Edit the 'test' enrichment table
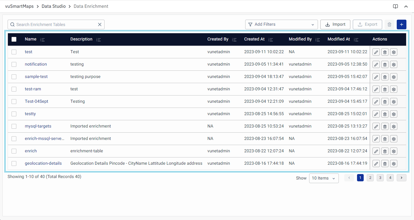The height and width of the screenshot is (220, 414). click(x=376, y=52)
